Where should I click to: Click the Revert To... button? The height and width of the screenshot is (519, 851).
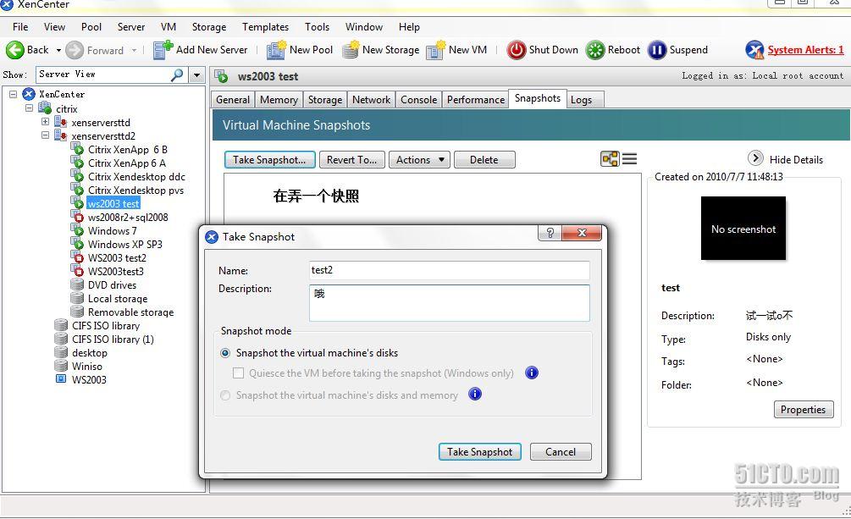coord(351,160)
